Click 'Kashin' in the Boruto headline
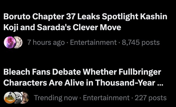The height and width of the screenshot is (107, 176). point(154,17)
